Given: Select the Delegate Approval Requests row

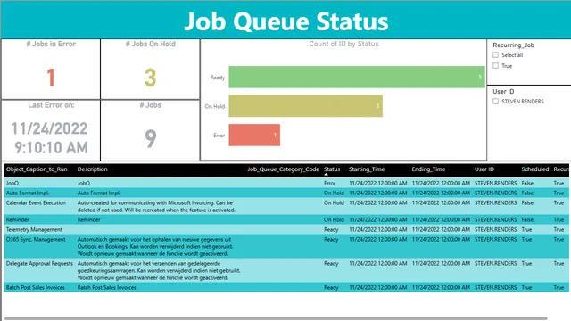Looking at the screenshot, I should (286, 270).
